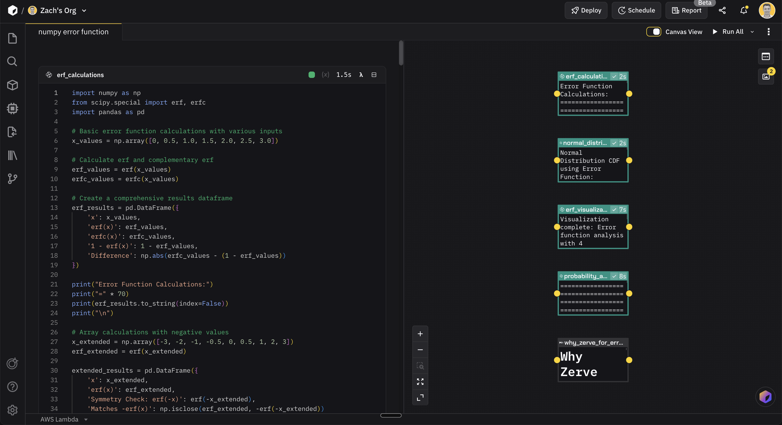The height and width of the screenshot is (425, 782).
Task: Open the search panel in left sidebar
Action: [x=12, y=61]
